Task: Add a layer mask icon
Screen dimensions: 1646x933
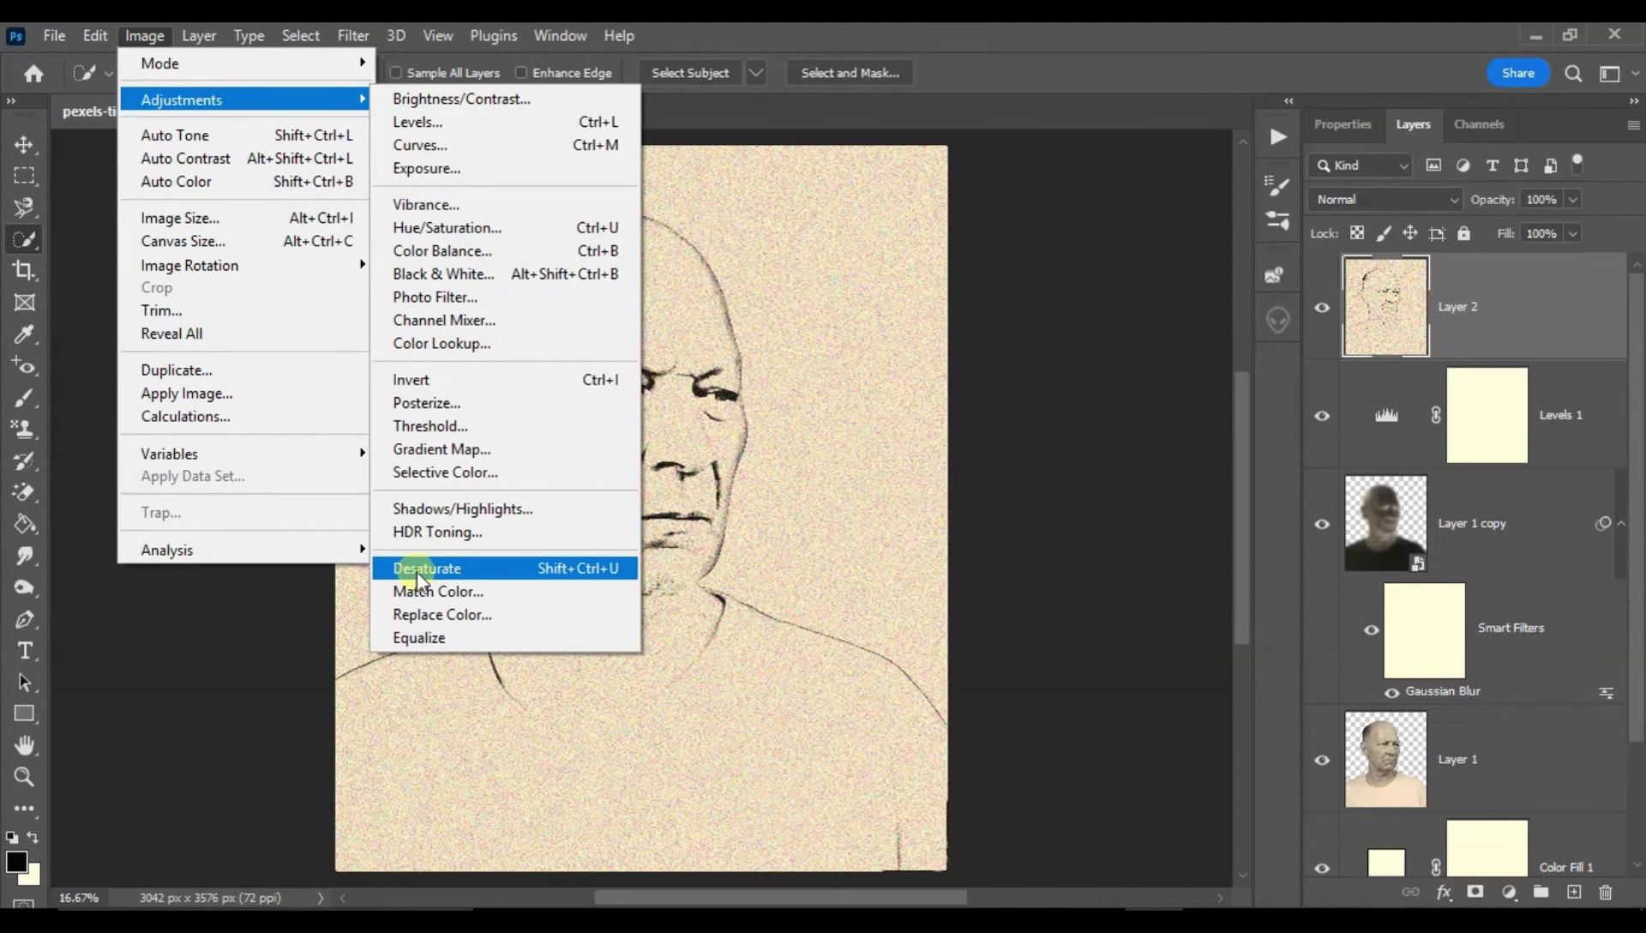Action: 1475,892
